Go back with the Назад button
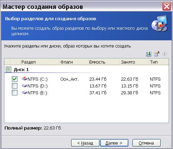Screen dimensions: 173x149 pyautogui.click(x=85, y=143)
